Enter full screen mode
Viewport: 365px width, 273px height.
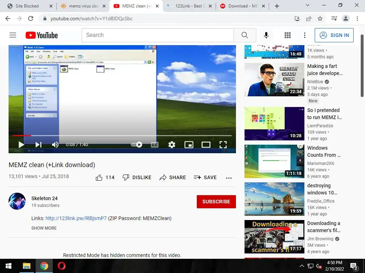[x=223, y=145]
